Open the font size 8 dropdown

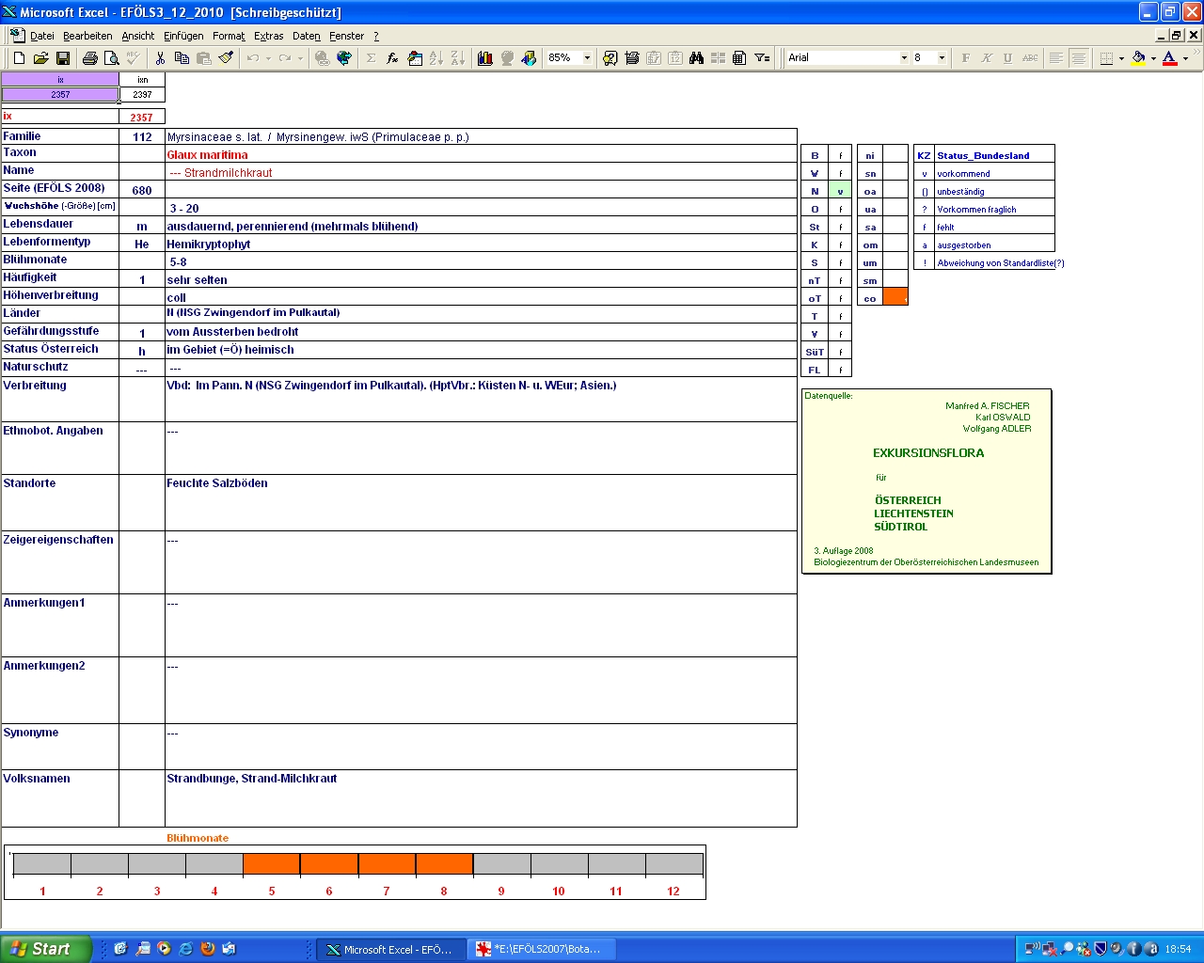click(x=942, y=58)
